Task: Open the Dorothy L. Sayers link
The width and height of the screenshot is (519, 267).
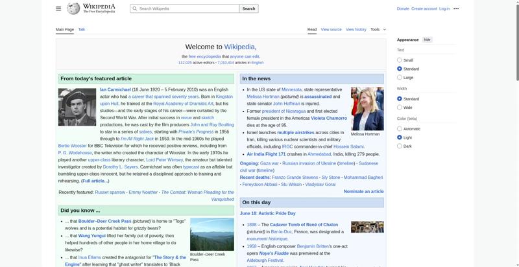Action: [x=120, y=167]
